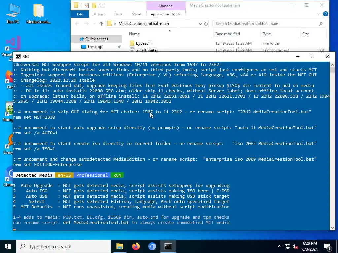Open This PC desktop icon
338x253 pixels.
13,13
